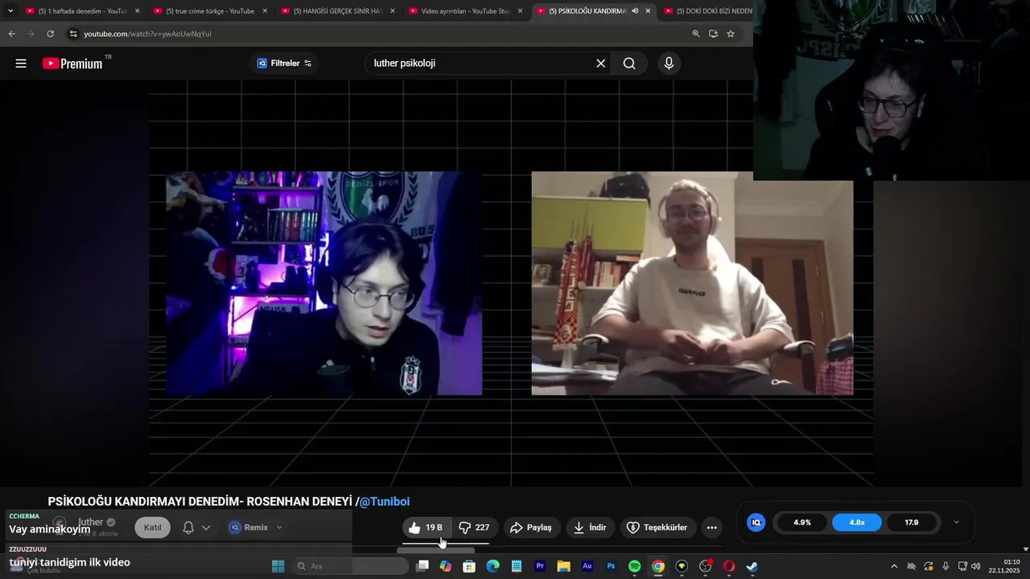Image resolution: width=1030 pixels, height=579 pixels.
Task: Click the YouTube Premium logo
Action: (x=72, y=64)
